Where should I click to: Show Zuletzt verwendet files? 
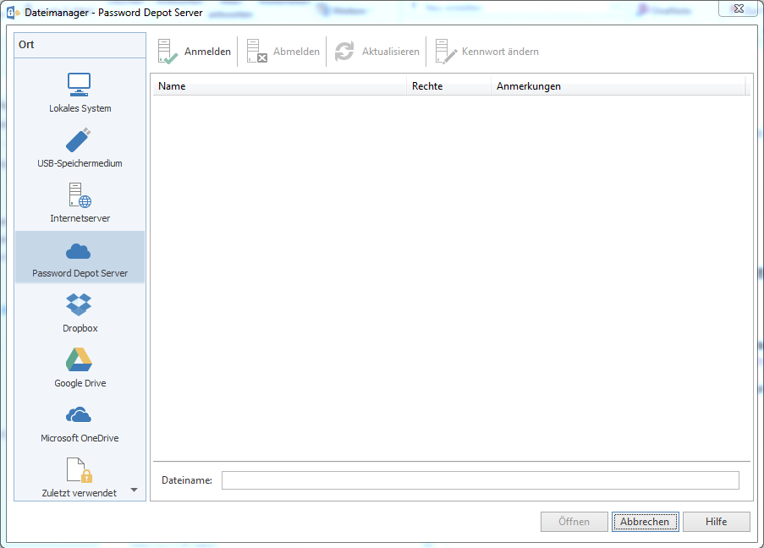pyautogui.click(x=79, y=477)
